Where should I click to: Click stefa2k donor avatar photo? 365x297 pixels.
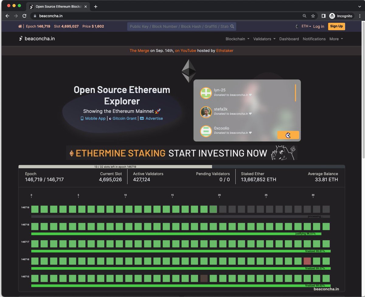click(206, 112)
